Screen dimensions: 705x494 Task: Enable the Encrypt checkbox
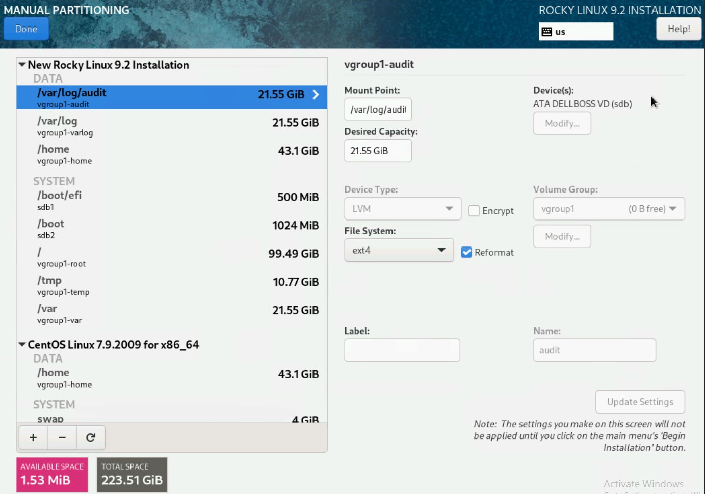474,211
